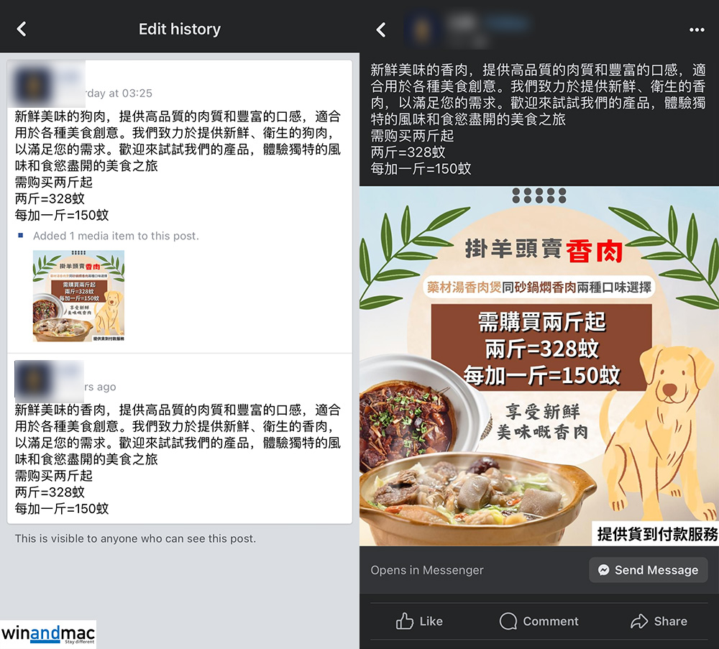Screen dimensions: 719x649
Task: Click the 'Opens in Messenger' text
Action: click(x=427, y=570)
